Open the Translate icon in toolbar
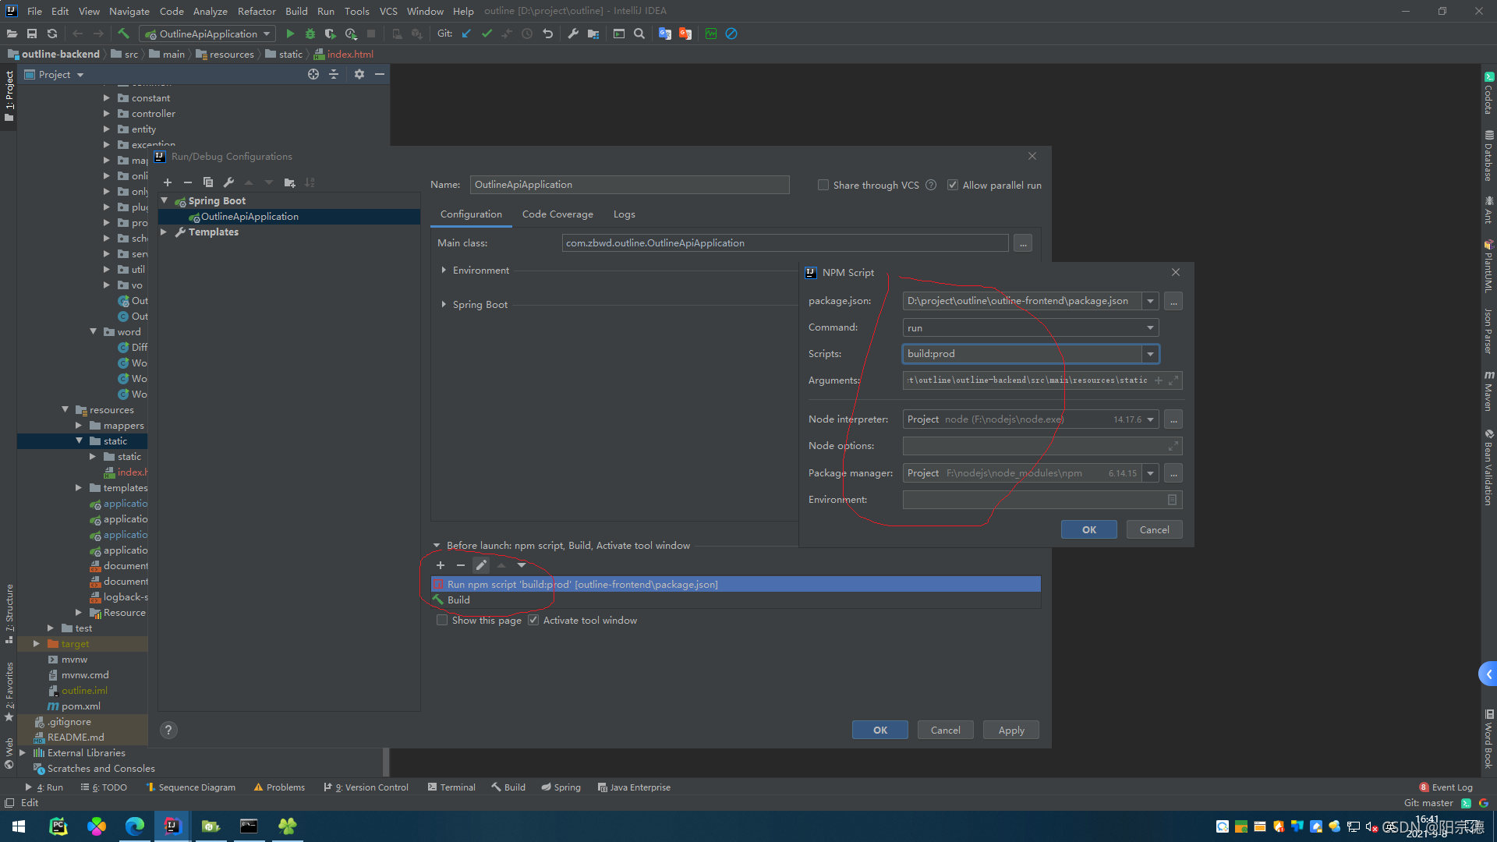The width and height of the screenshot is (1497, 842). (x=665, y=34)
